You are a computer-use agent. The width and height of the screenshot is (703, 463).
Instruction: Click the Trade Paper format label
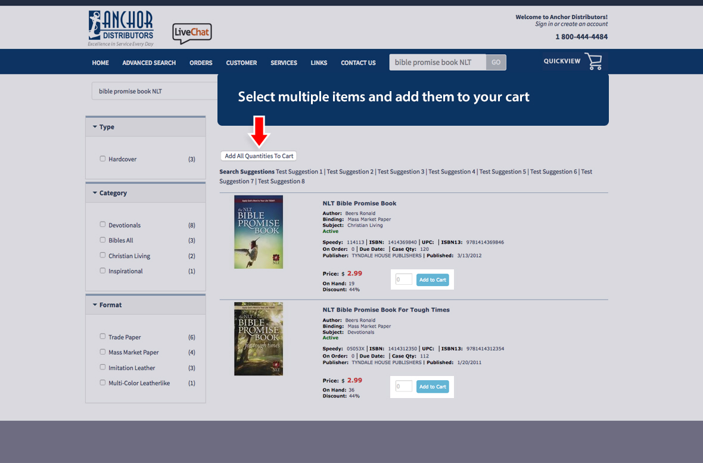coord(125,337)
